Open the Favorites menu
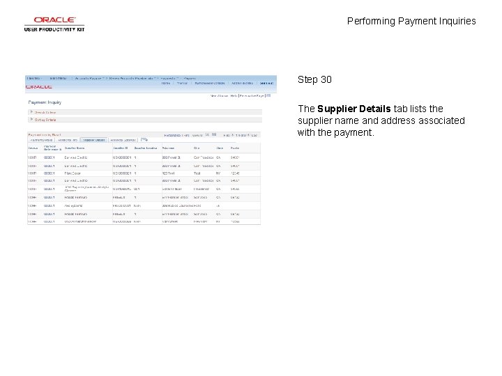The height and width of the screenshot is (376, 502). (34, 78)
